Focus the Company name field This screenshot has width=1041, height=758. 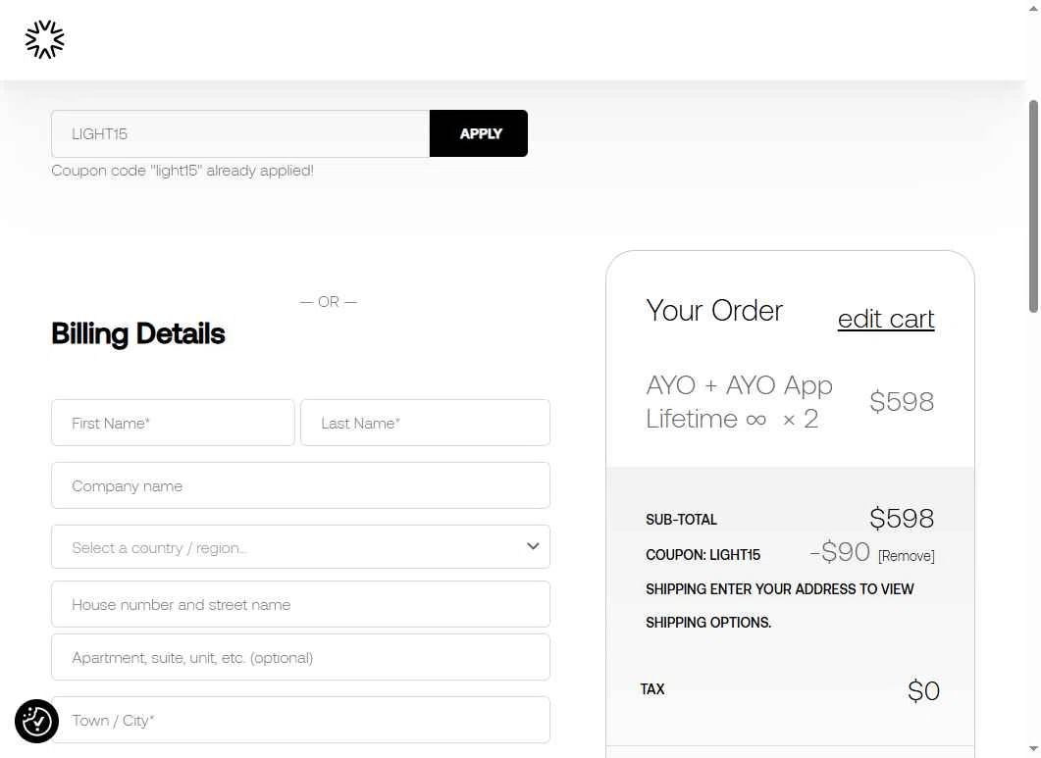[301, 485]
